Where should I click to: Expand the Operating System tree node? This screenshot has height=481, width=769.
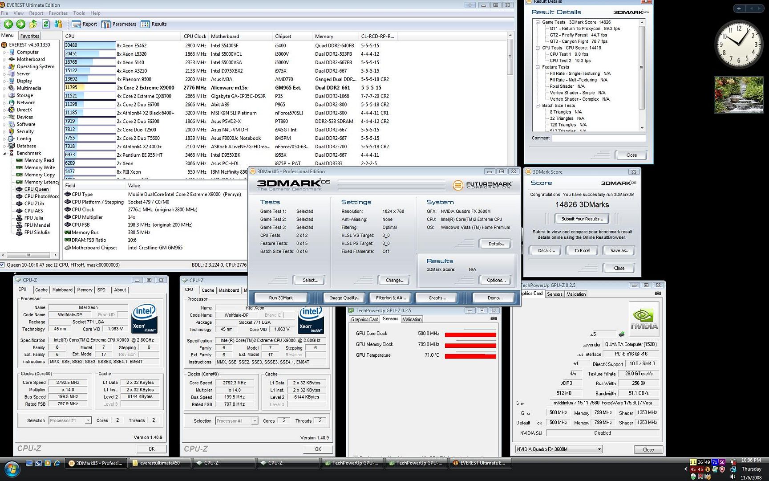5,67
